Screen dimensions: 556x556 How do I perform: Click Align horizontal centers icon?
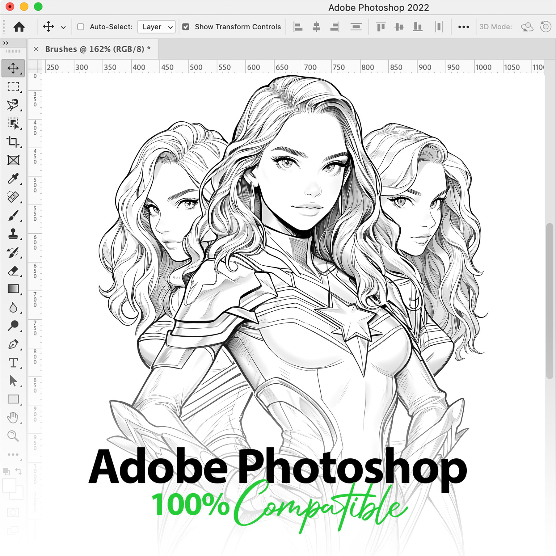(316, 27)
